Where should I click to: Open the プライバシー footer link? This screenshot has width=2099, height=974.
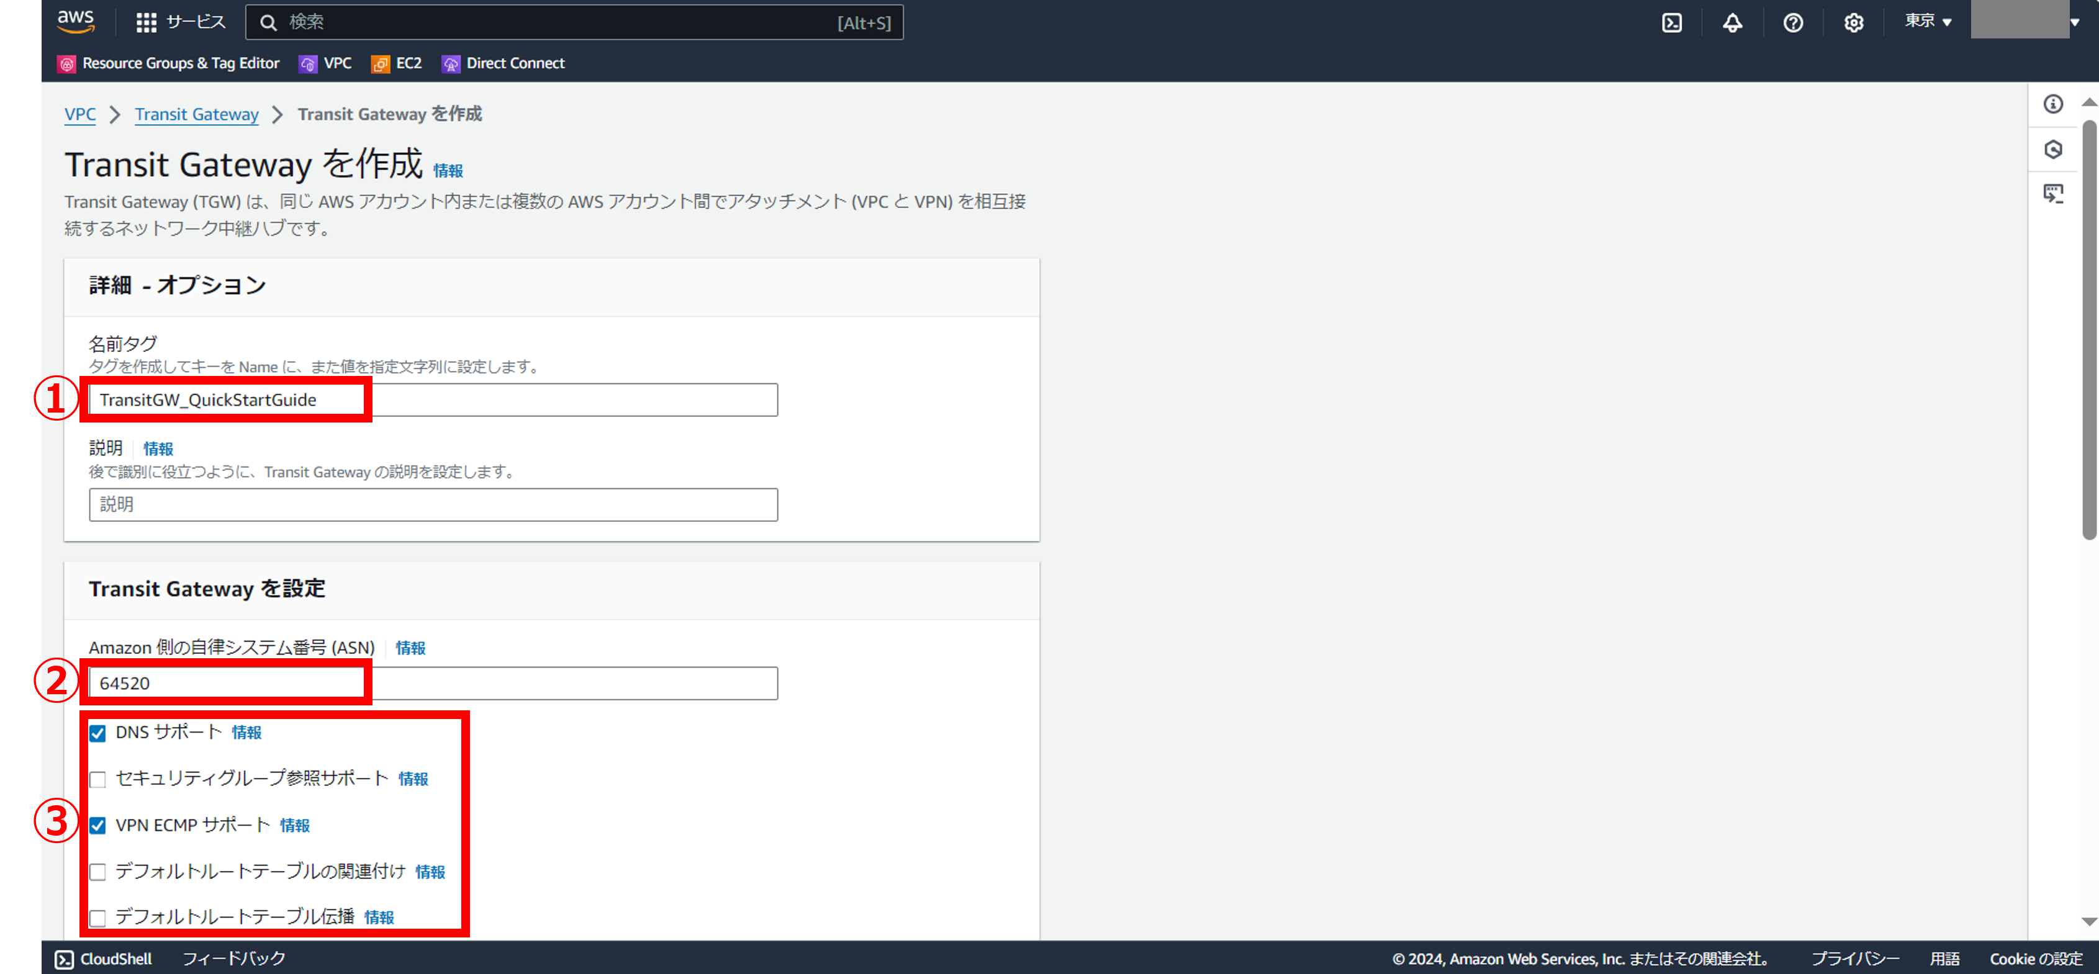[x=1854, y=958]
